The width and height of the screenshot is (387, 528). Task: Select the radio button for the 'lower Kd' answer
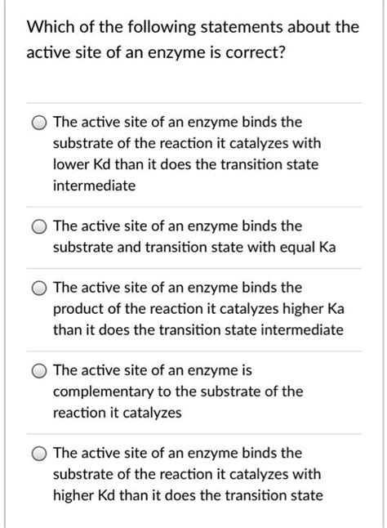click(39, 123)
